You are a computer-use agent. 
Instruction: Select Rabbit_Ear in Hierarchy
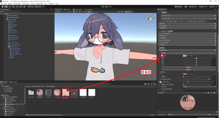13,36
